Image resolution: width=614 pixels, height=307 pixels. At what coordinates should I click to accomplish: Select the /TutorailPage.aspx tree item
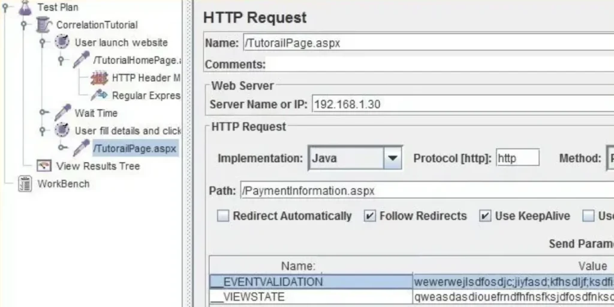pos(135,148)
